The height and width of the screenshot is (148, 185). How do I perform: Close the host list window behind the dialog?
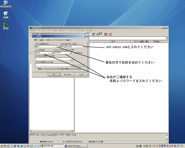[85, 34]
